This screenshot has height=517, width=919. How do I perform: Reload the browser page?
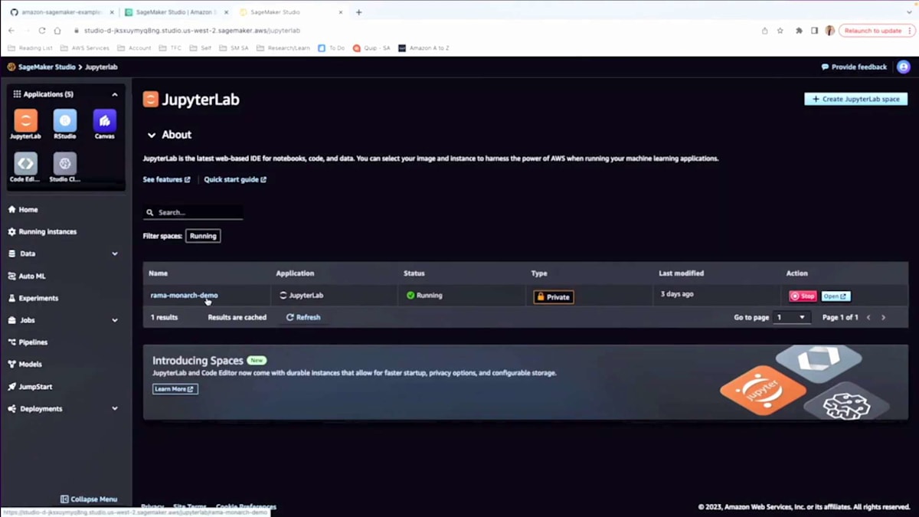point(42,31)
